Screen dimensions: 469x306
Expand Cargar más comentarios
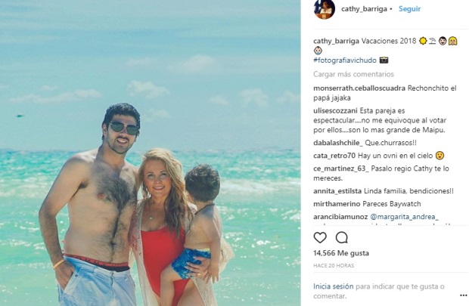click(353, 74)
